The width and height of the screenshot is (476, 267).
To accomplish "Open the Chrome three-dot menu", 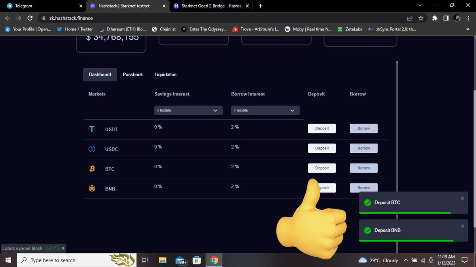I will [468, 18].
